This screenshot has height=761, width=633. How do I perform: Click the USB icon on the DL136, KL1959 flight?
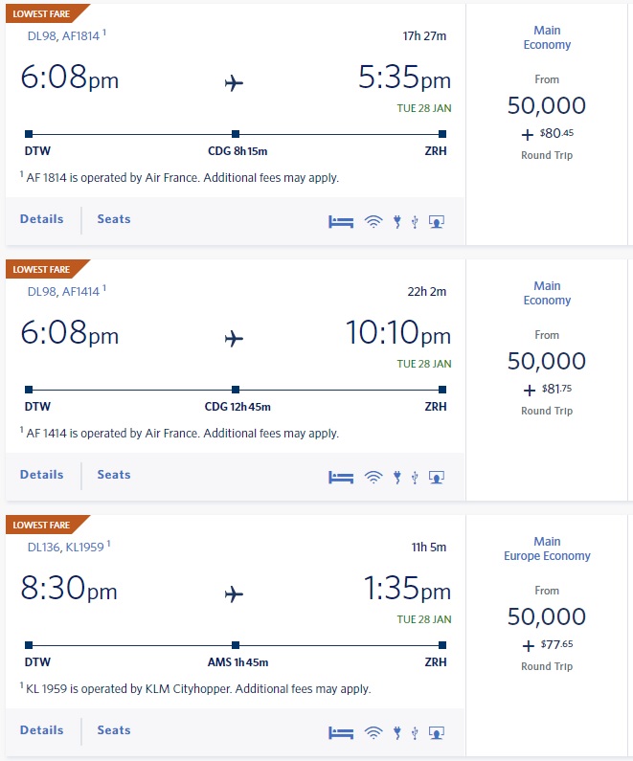pyautogui.click(x=415, y=732)
